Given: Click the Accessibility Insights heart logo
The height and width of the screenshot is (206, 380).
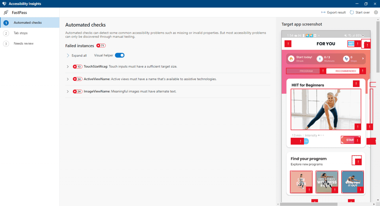Looking at the screenshot, I should (x=4, y=4).
